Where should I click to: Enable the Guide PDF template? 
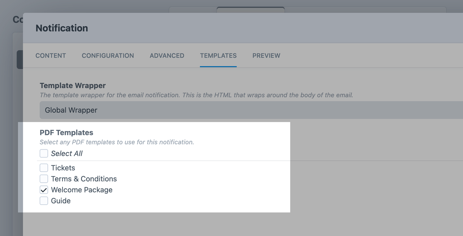click(x=44, y=201)
